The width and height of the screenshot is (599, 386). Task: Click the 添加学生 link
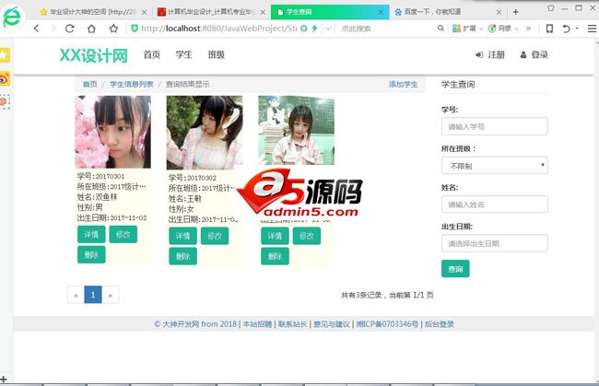[403, 84]
